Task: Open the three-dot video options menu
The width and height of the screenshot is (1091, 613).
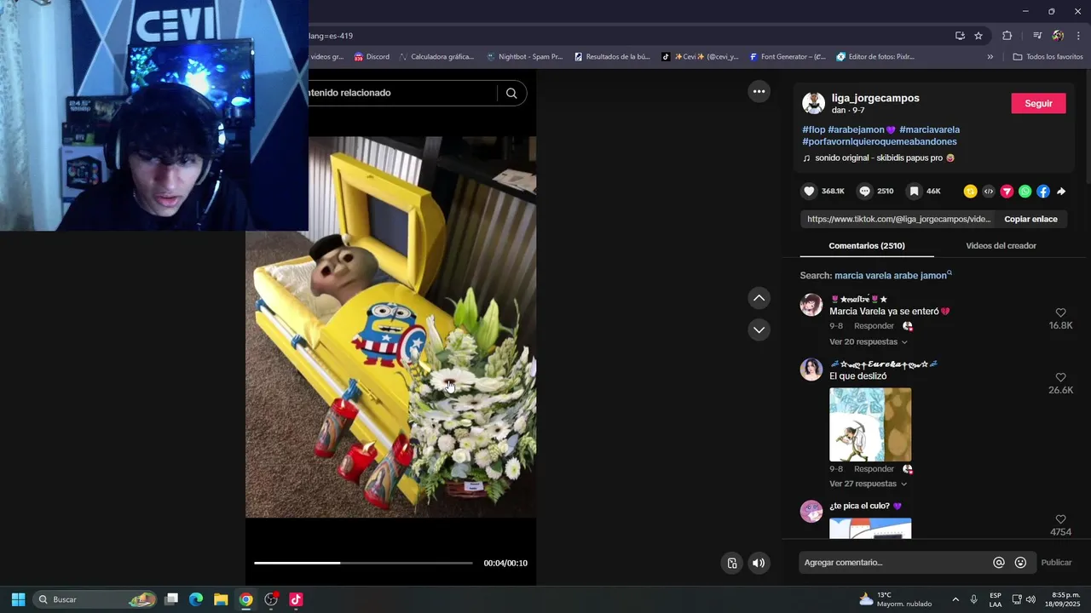Action: click(x=759, y=92)
